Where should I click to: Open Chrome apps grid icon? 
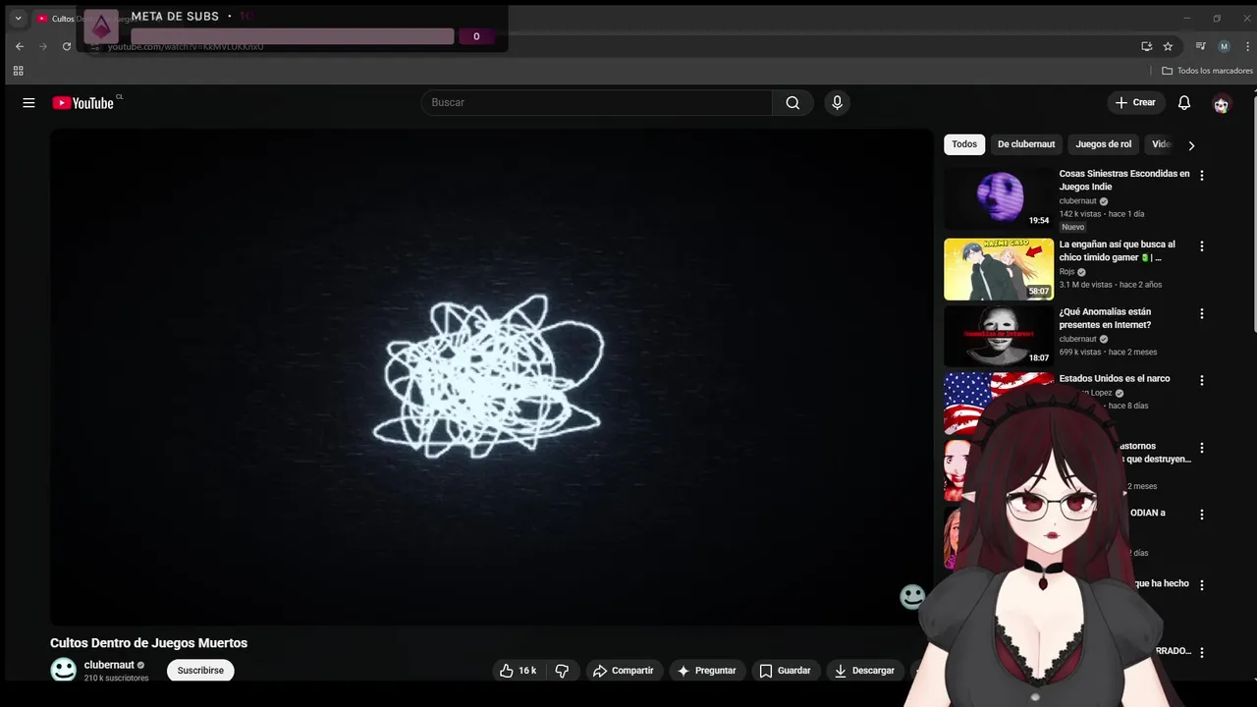[x=18, y=71]
